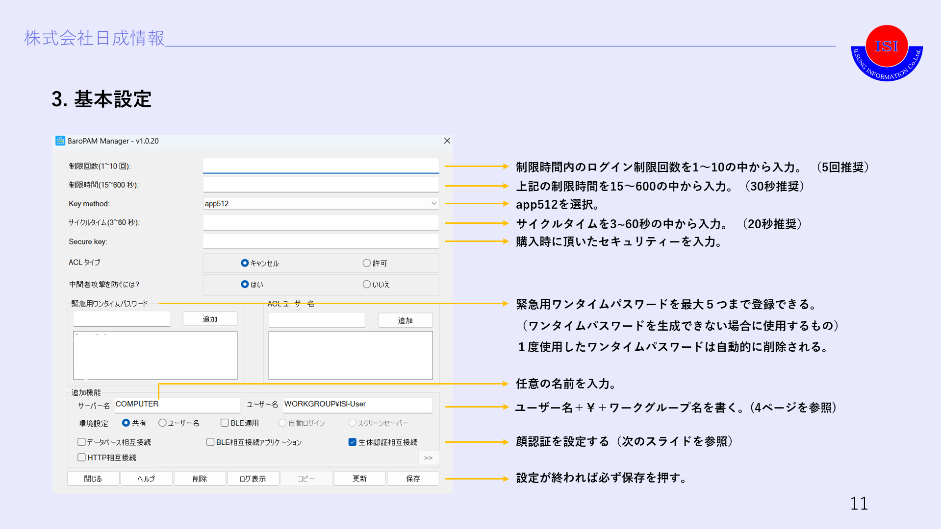Click the サーバー名 field containing COMPUTER
941x529 pixels.
(x=177, y=405)
